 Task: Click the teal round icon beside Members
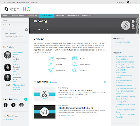(x=25, y=99)
